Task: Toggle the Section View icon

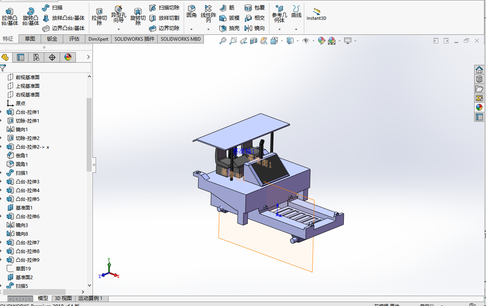Action: (254, 41)
